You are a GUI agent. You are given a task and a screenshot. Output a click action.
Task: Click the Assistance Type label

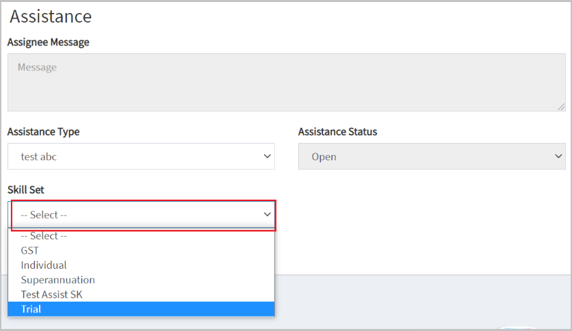[x=43, y=131]
